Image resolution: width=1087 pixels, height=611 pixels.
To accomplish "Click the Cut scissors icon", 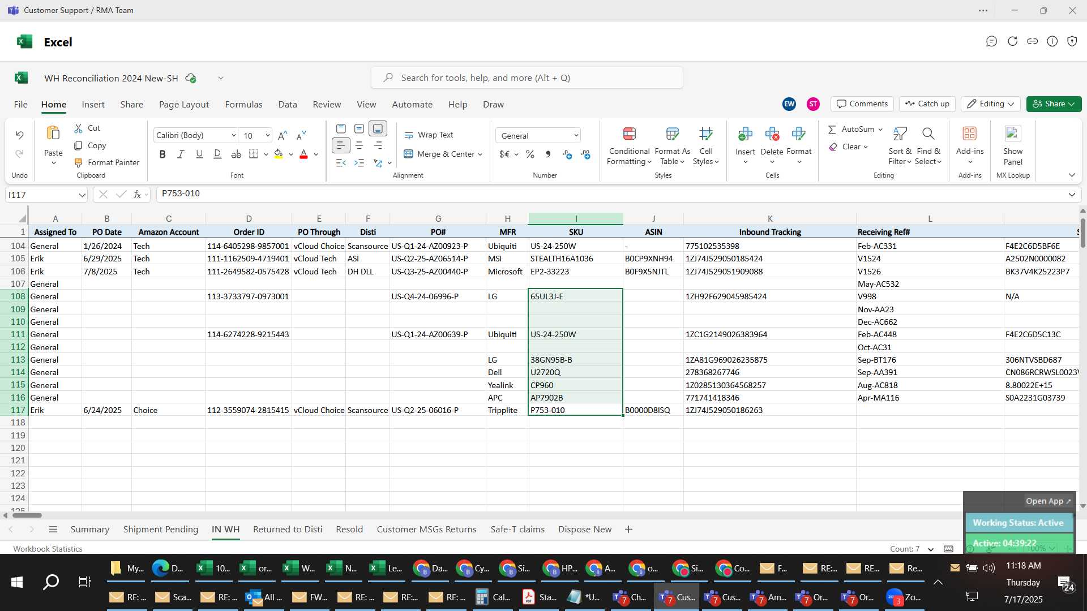I will click(79, 128).
